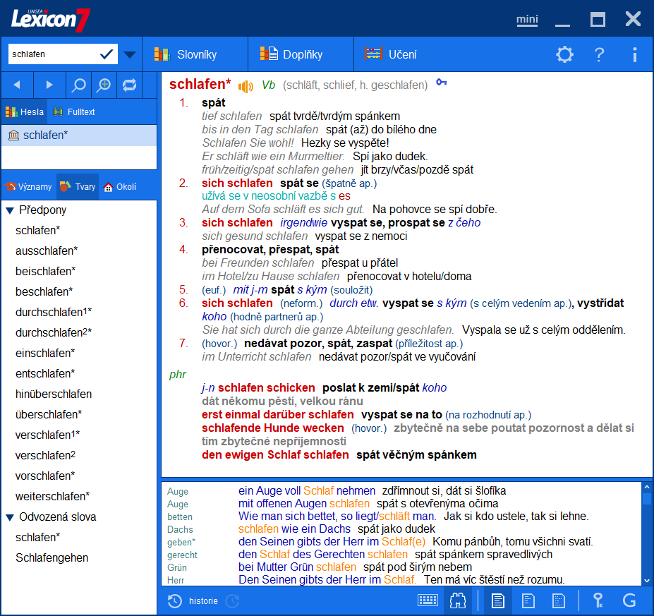Collapse the Odvozená slova group
Viewport: 654px width, 616px height.
pos(10,517)
